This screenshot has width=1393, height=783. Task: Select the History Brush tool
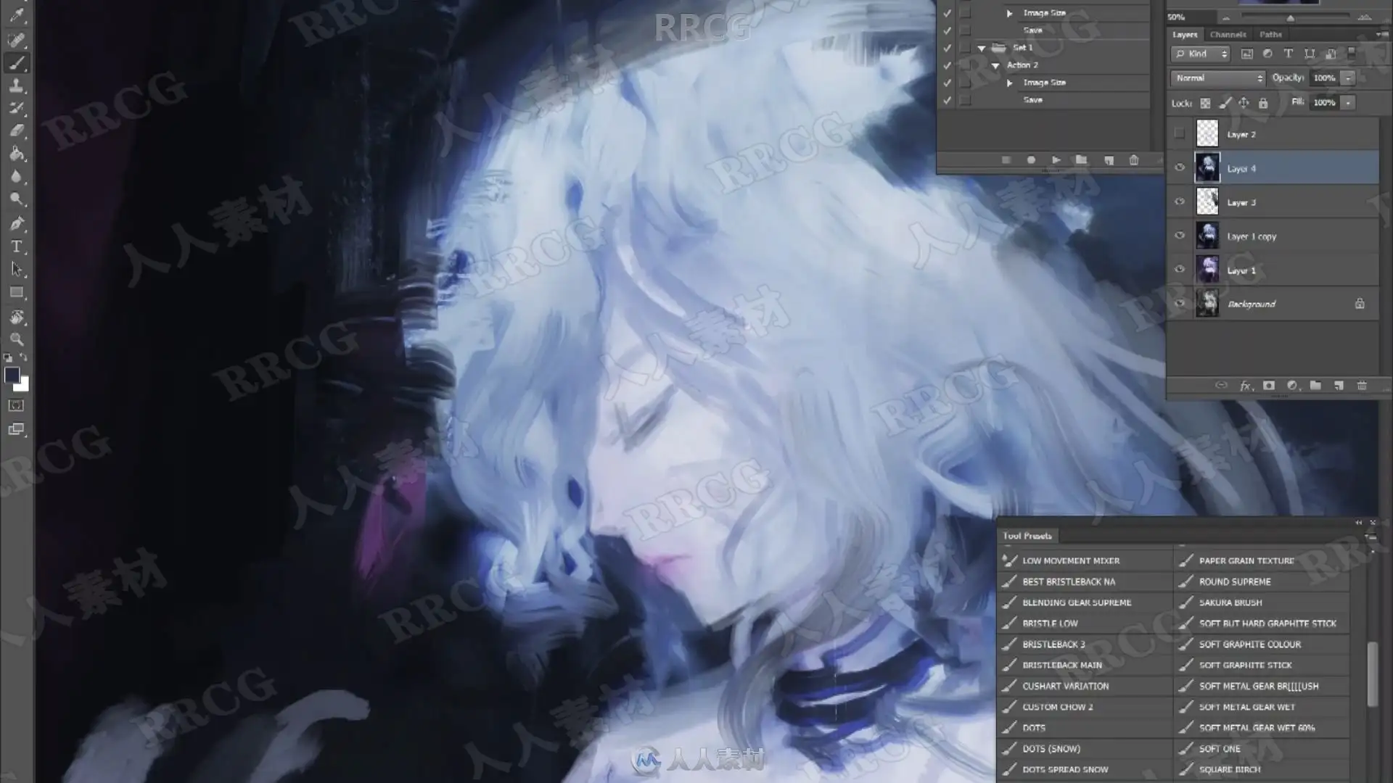tap(17, 108)
